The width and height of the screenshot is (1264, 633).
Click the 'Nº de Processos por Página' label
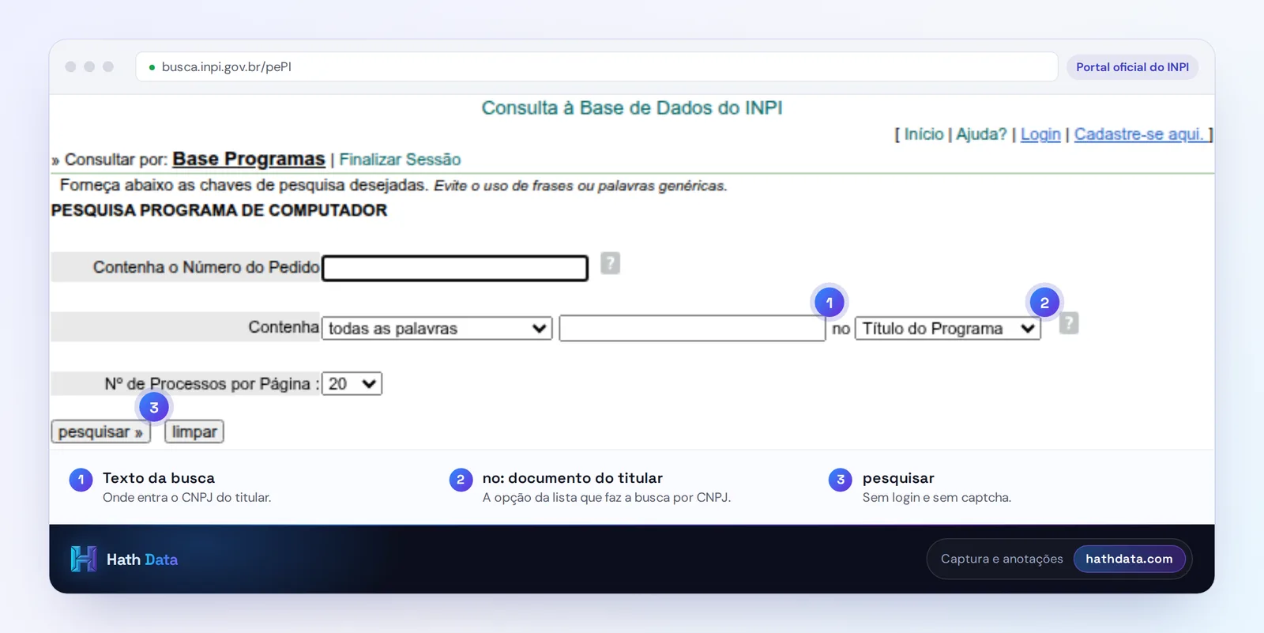click(212, 384)
